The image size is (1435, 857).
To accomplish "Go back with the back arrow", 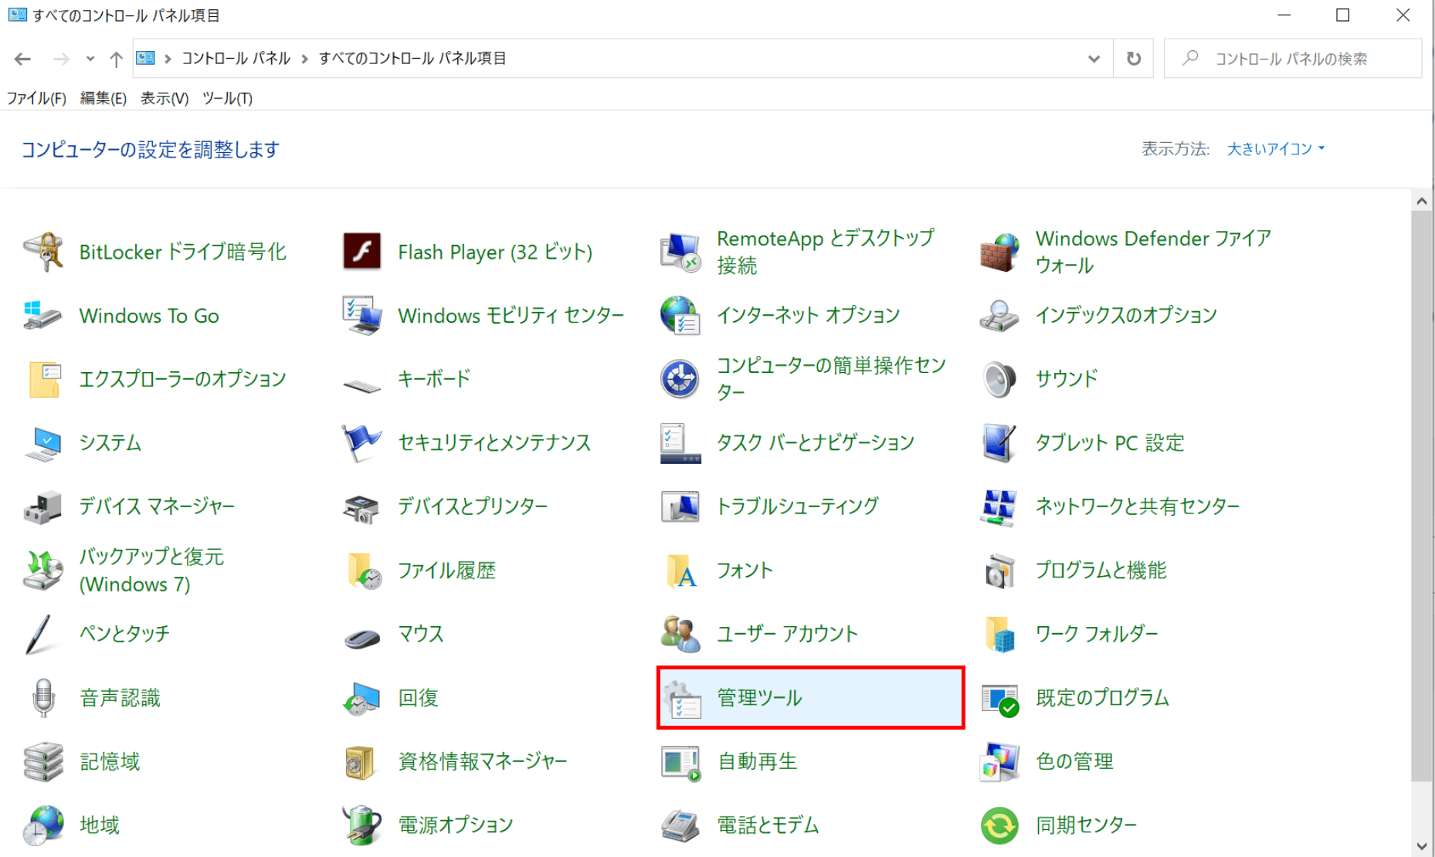I will [22, 59].
